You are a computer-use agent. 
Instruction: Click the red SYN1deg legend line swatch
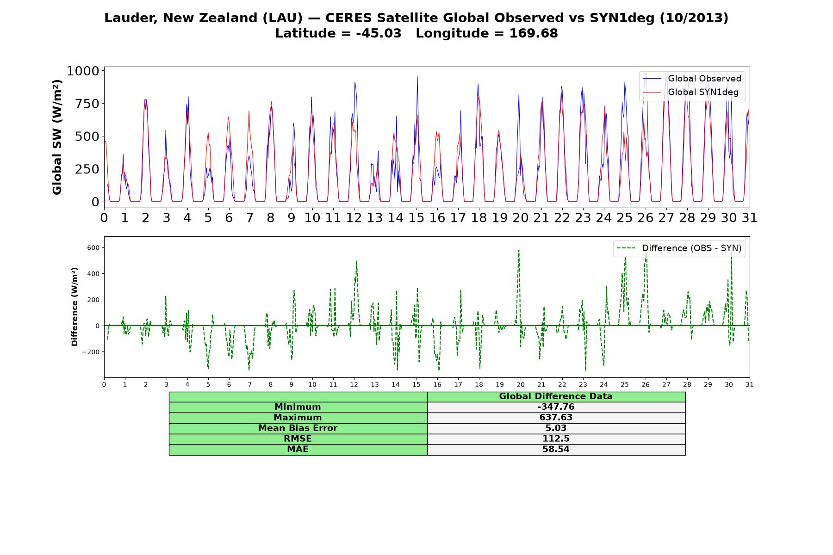(653, 92)
